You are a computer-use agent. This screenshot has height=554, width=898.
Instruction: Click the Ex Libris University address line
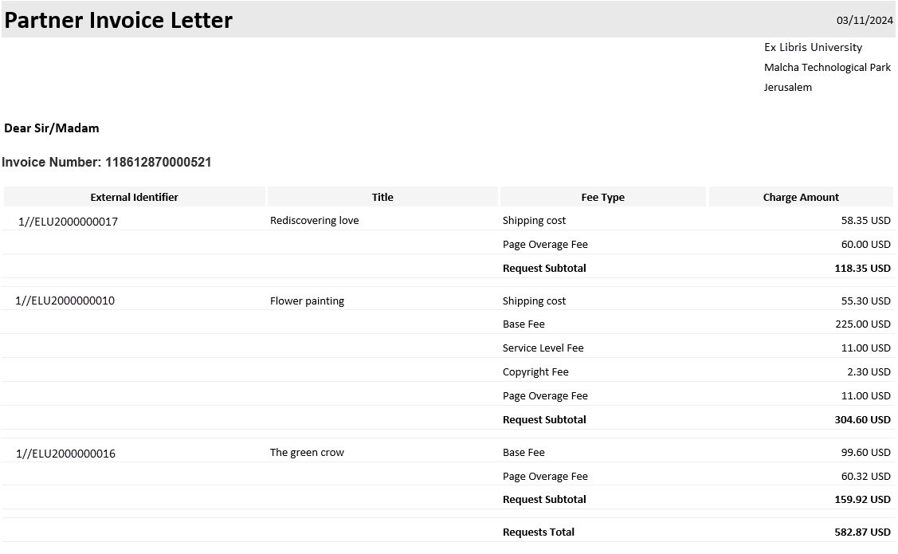(813, 47)
